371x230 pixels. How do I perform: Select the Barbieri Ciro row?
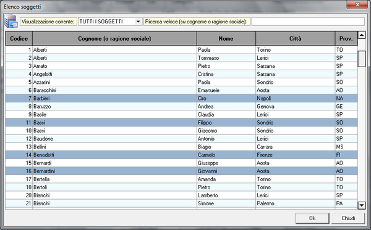pos(181,99)
